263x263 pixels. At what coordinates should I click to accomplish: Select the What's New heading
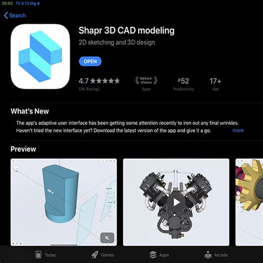pyautogui.click(x=30, y=111)
